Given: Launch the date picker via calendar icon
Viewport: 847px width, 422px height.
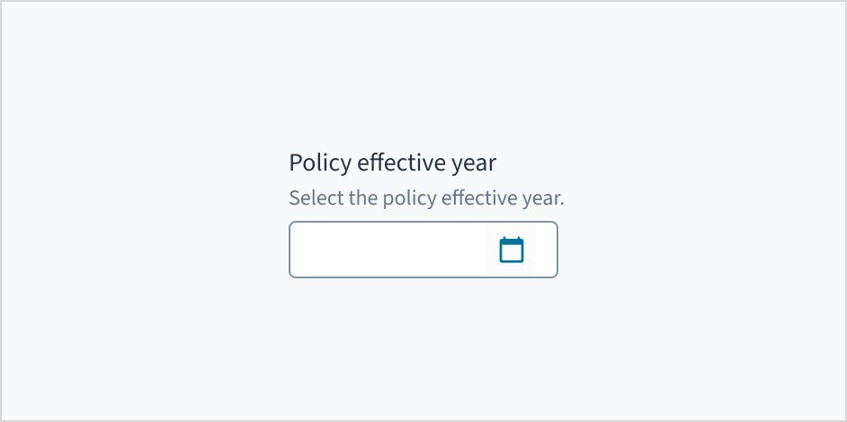Looking at the screenshot, I should point(511,250).
